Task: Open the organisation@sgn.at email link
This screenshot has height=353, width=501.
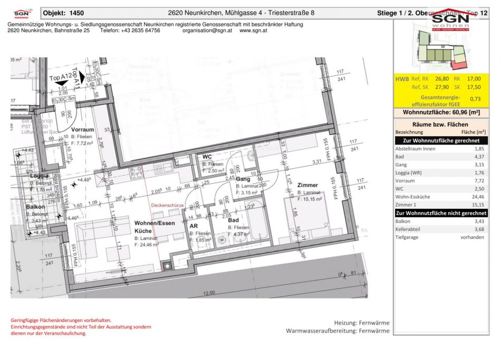Action: point(207,31)
